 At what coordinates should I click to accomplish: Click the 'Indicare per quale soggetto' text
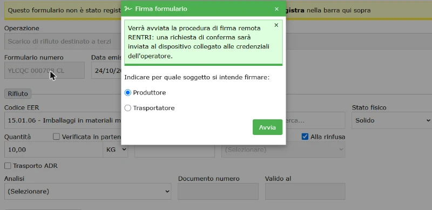point(197,77)
